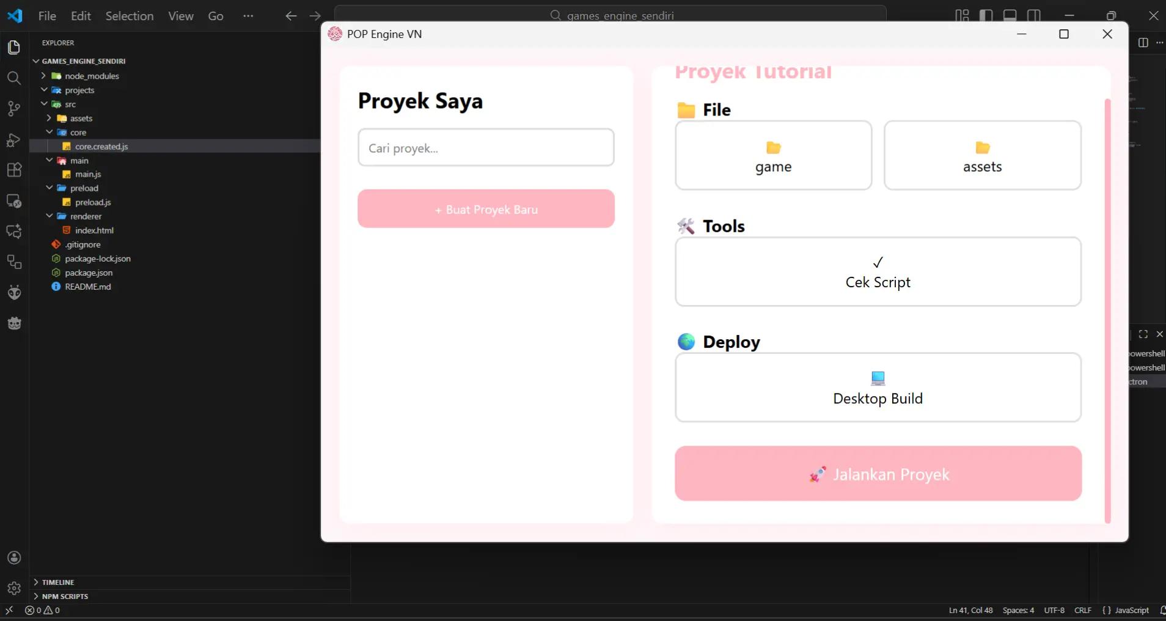Split editor right icon in VS Code
Screen dimensions: 1166x621
coord(1143,42)
